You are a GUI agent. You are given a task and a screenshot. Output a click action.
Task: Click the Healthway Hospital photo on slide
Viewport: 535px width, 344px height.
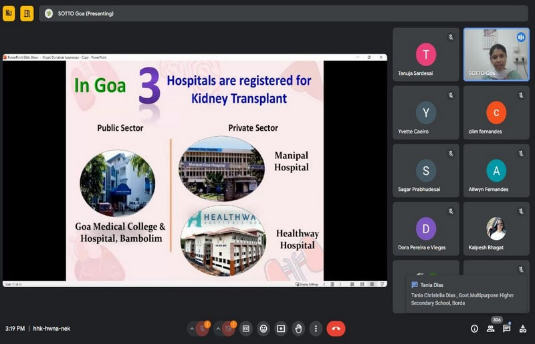[x=223, y=241]
